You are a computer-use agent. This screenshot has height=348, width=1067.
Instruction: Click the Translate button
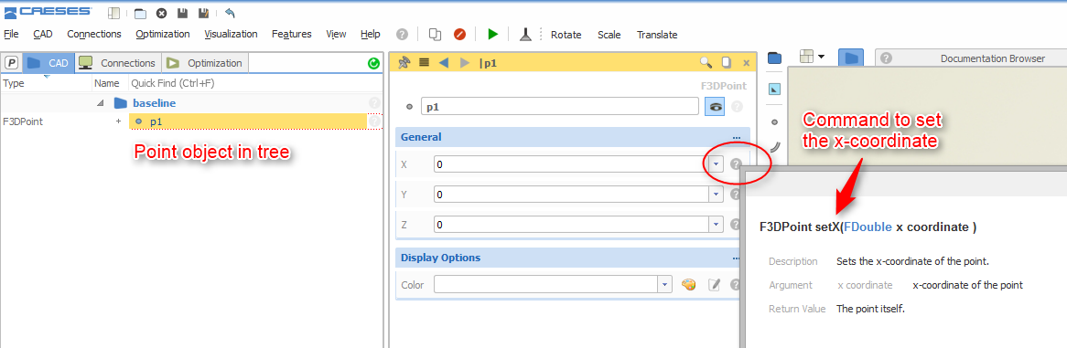pos(657,35)
